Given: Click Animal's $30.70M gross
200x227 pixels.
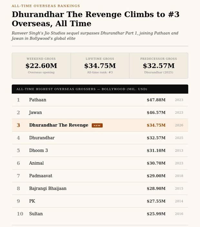Looking at the screenshot, I should click(x=156, y=163).
